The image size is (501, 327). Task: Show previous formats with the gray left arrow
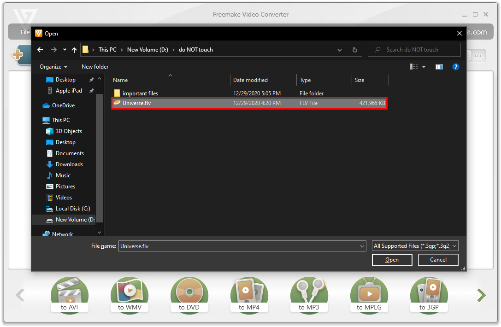coord(20,295)
